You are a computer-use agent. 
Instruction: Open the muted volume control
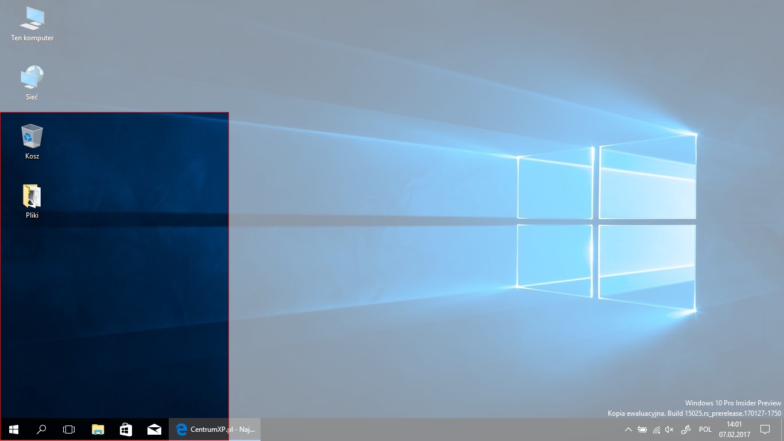pyautogui.click(x=669, y=430)
